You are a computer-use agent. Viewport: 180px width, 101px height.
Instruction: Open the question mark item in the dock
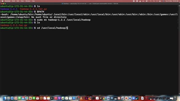click(x=146, y=98)
